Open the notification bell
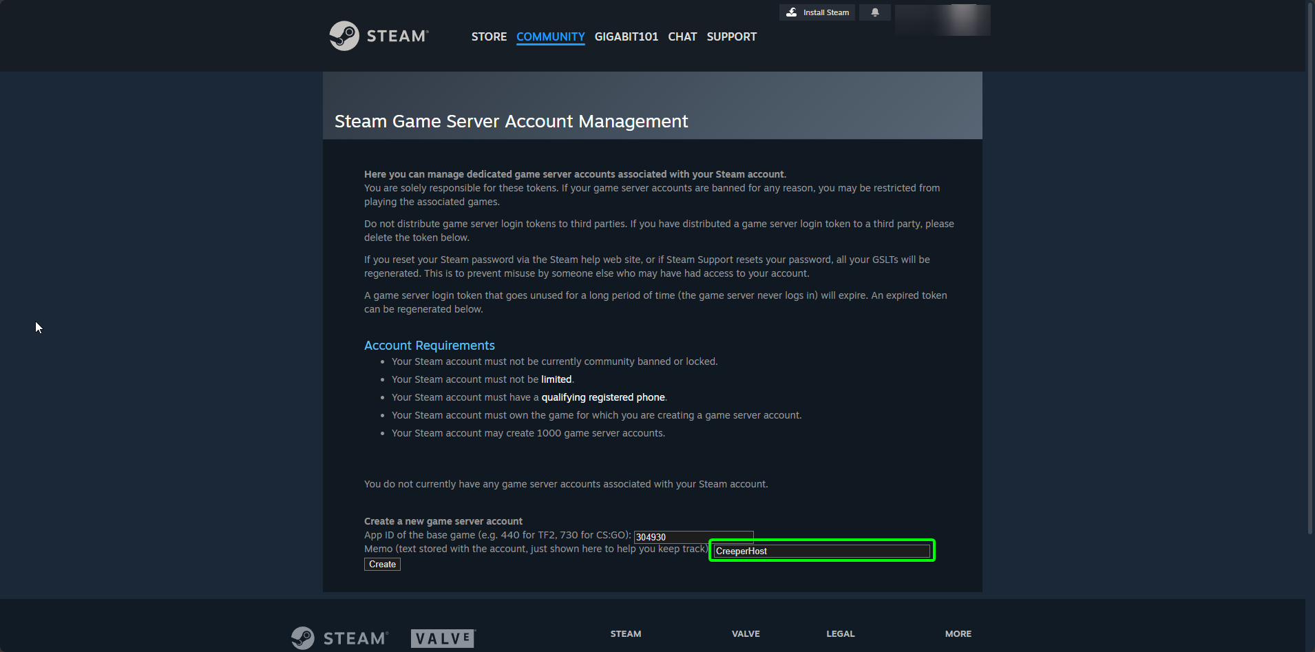Screen dimensions: 1315x652 coord(874,12)
